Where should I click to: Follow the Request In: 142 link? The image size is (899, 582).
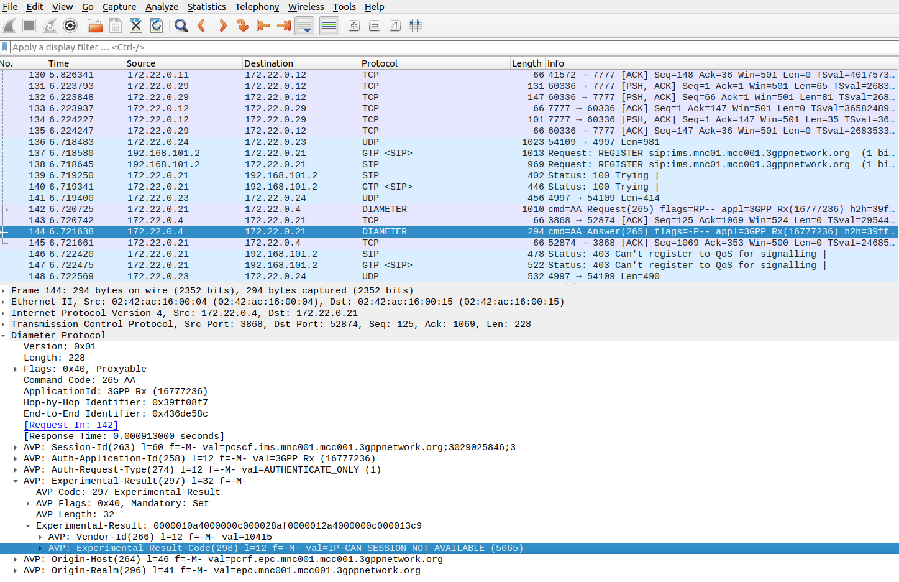pos(71,425)
